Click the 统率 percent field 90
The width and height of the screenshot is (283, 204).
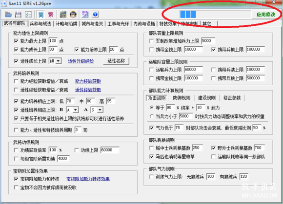(170, 108)
